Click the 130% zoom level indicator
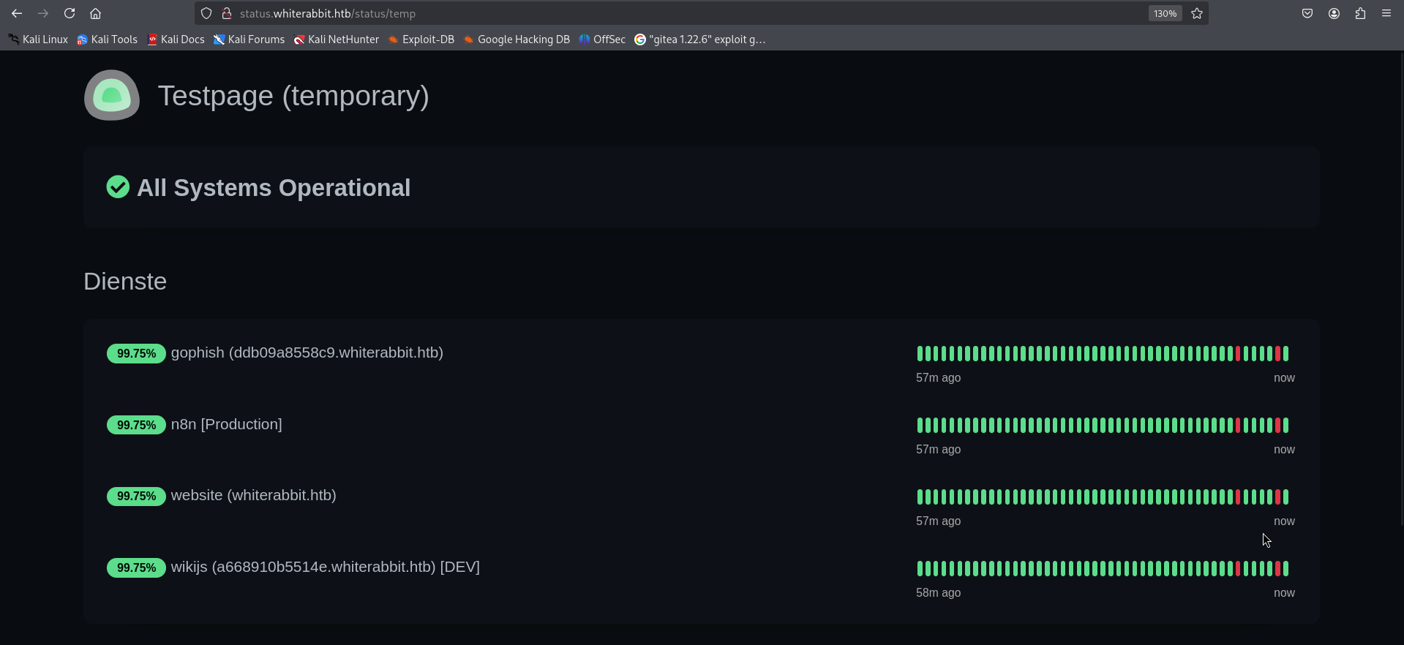The height and width of the screenshot is (645, 1404). [1165, 13]
